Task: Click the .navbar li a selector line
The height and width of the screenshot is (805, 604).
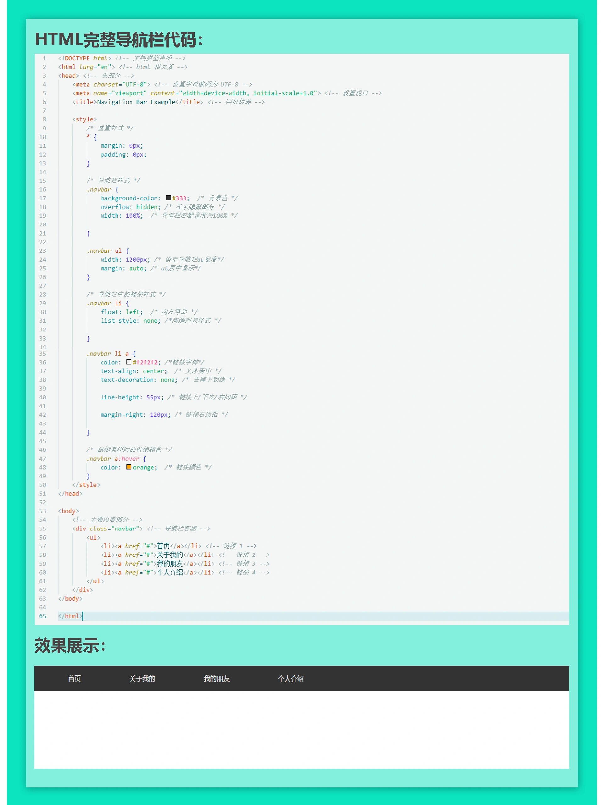Action: click(111, 353)
